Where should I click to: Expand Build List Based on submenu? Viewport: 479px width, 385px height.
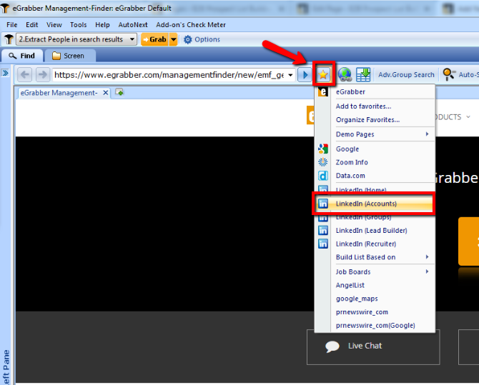pos(375,257)
